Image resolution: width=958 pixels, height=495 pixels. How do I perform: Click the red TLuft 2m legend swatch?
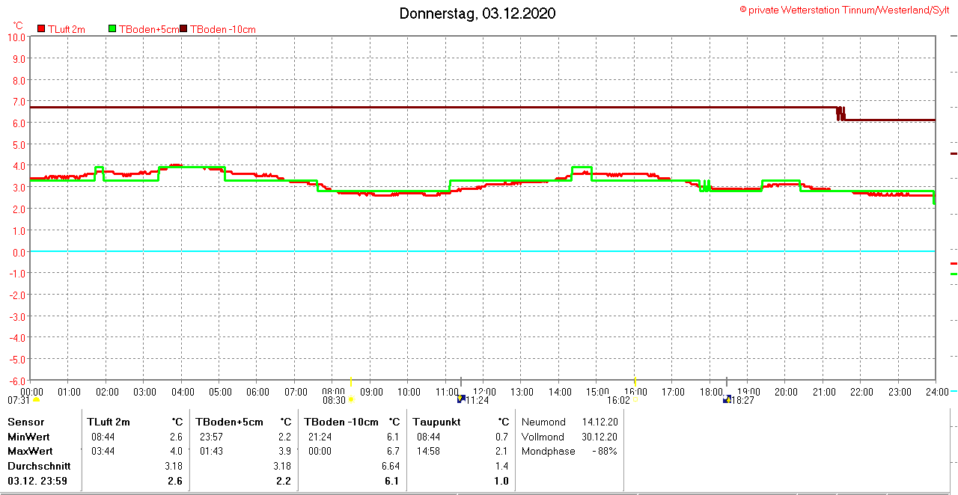(41, 29)
